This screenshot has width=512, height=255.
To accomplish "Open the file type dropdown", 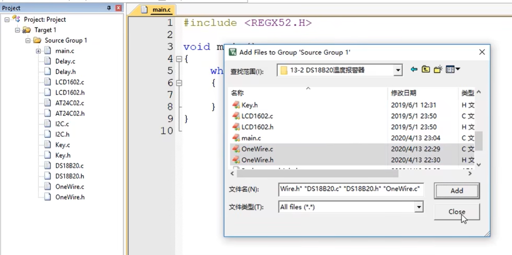I will (x=418, y=207).
